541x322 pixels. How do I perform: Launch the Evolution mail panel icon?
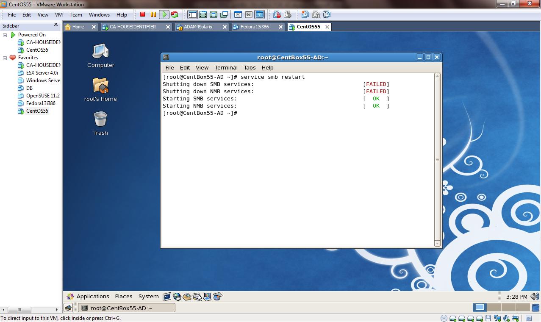(x=187, y=297)
